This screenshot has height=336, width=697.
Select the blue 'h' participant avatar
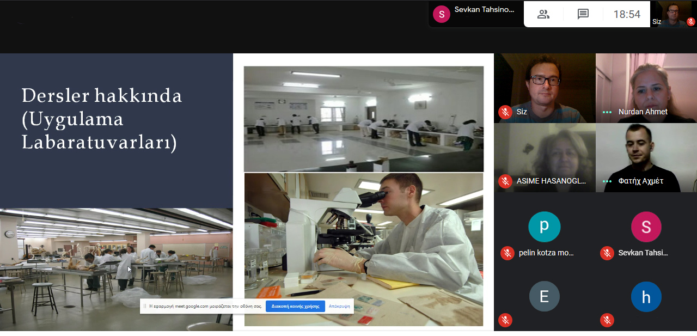click(646, 297)
